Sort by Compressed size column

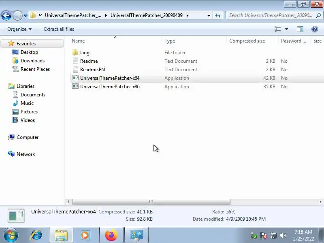pyautogui.click(x=247, y=41)
